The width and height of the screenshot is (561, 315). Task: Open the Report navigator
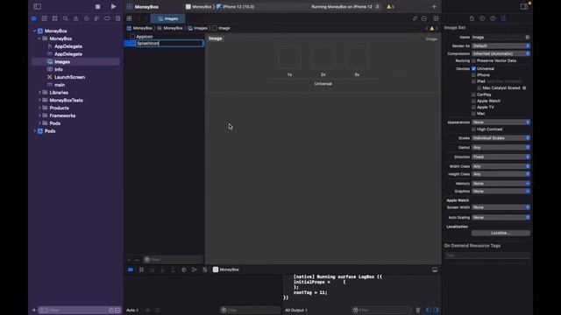[117, 18]
